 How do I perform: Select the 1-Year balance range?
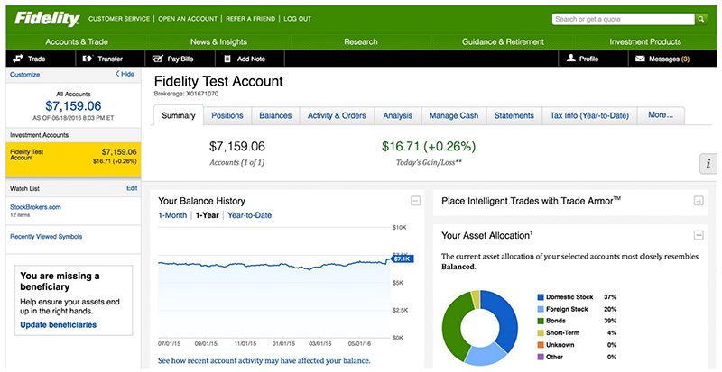(208, 215)
